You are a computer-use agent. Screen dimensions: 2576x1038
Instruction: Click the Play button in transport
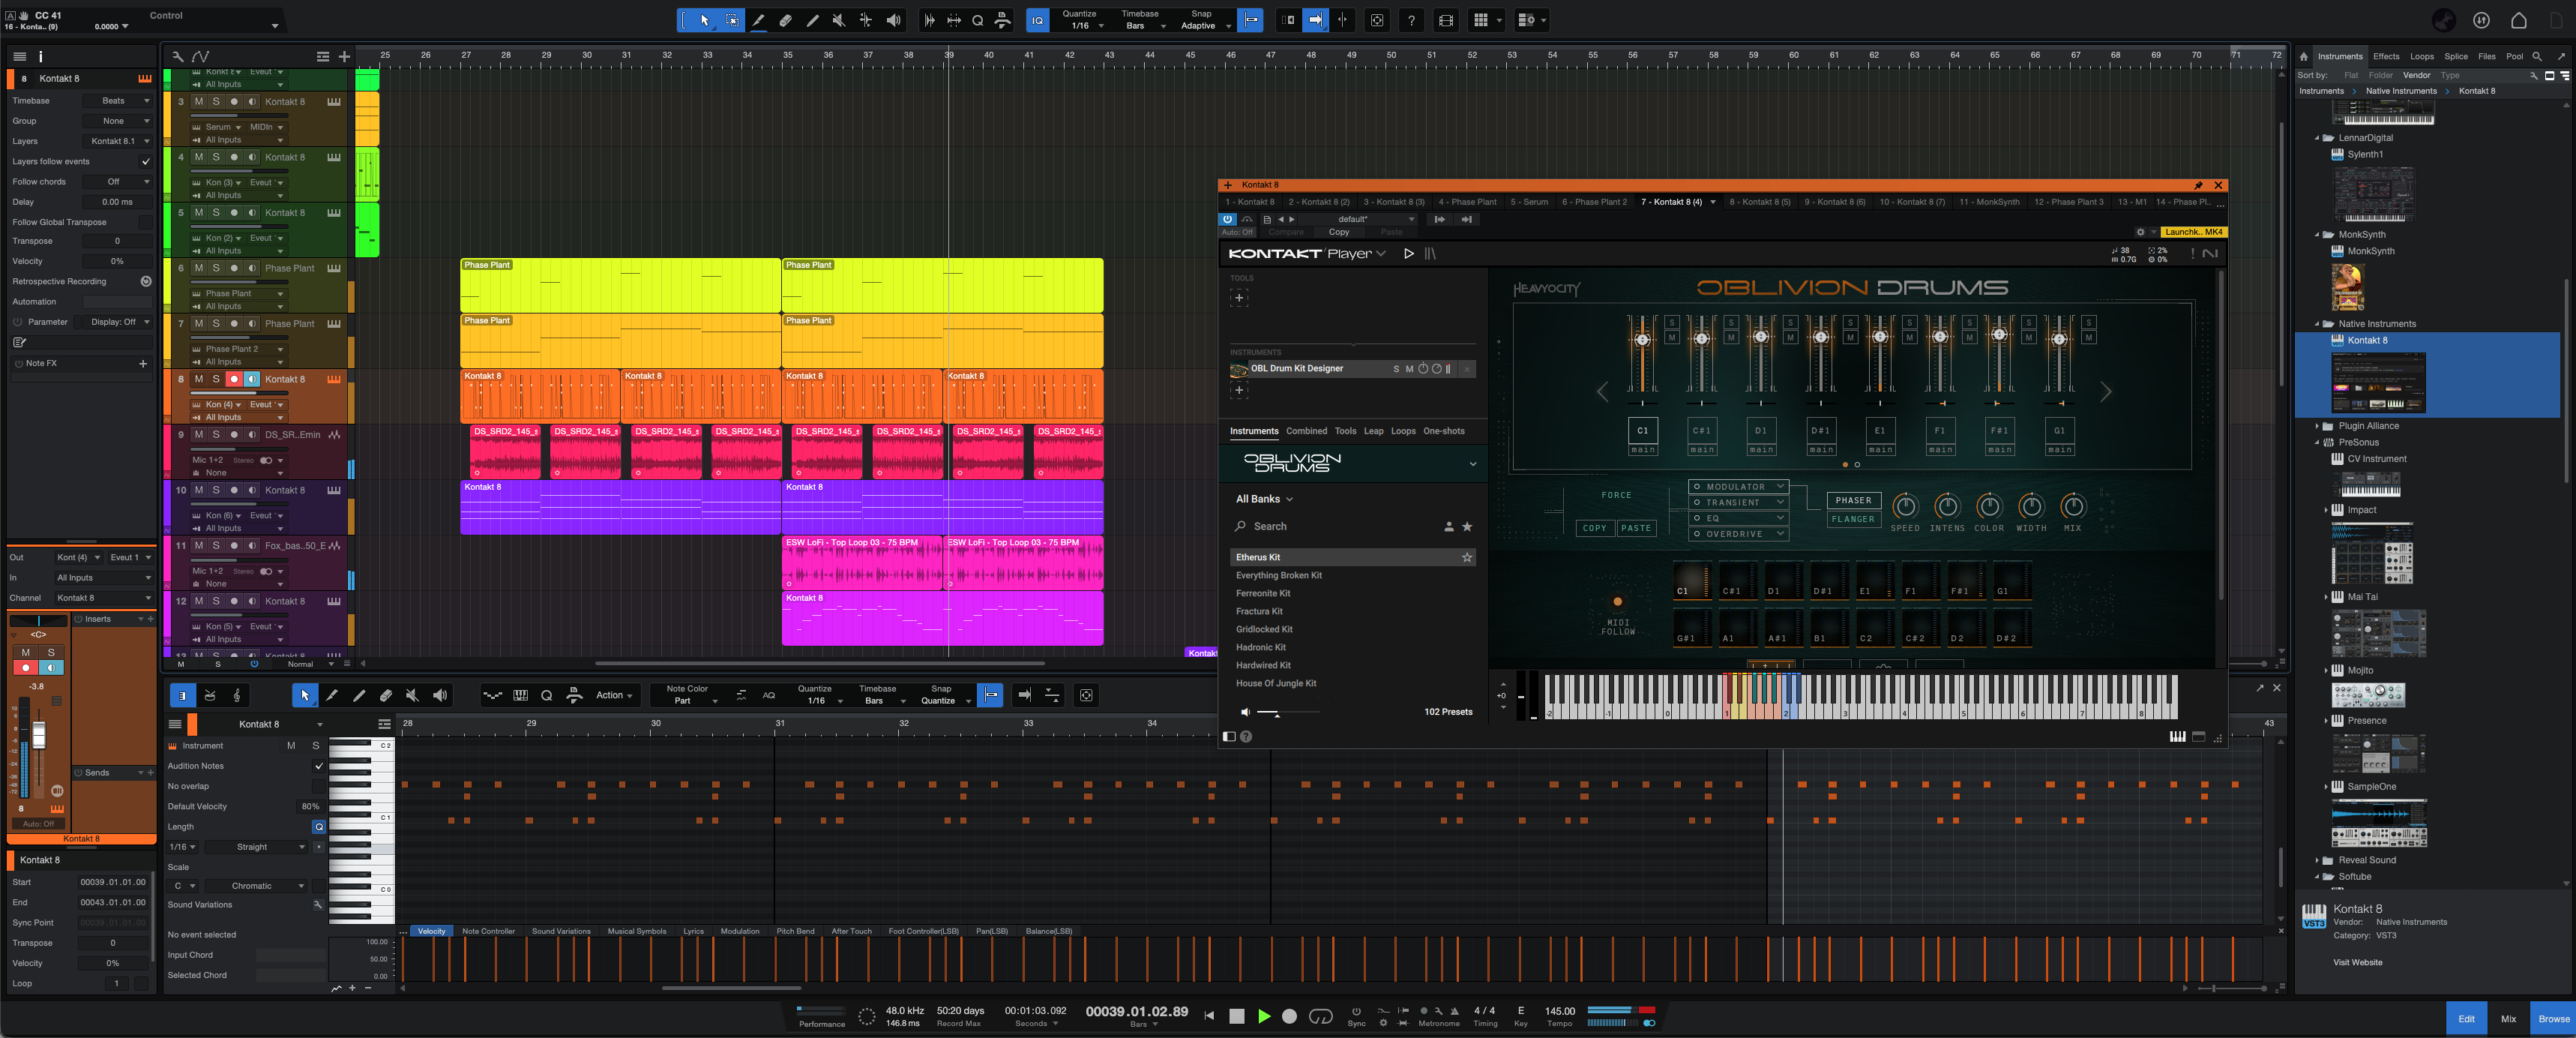[1264, 1016]
